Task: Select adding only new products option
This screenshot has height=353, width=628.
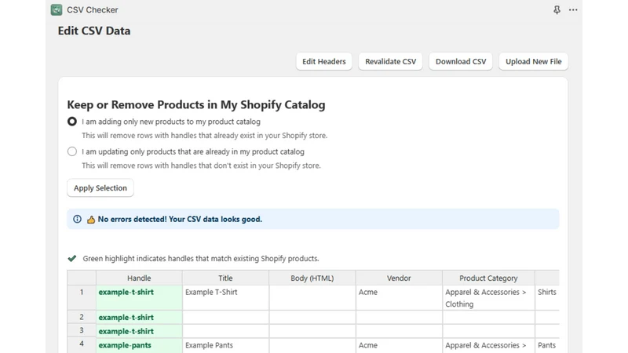Action: 72,122
